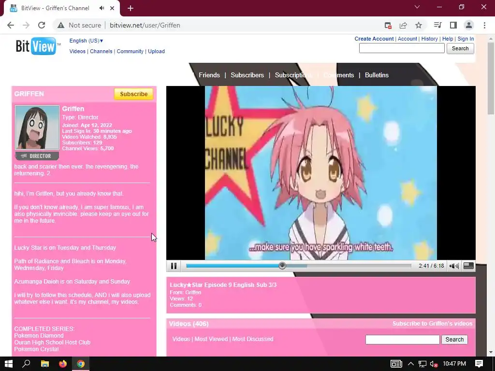Open Chrome three-dot menu

[x=484, y=25]
